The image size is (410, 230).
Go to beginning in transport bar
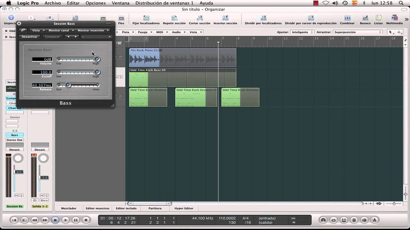(14, 220)
